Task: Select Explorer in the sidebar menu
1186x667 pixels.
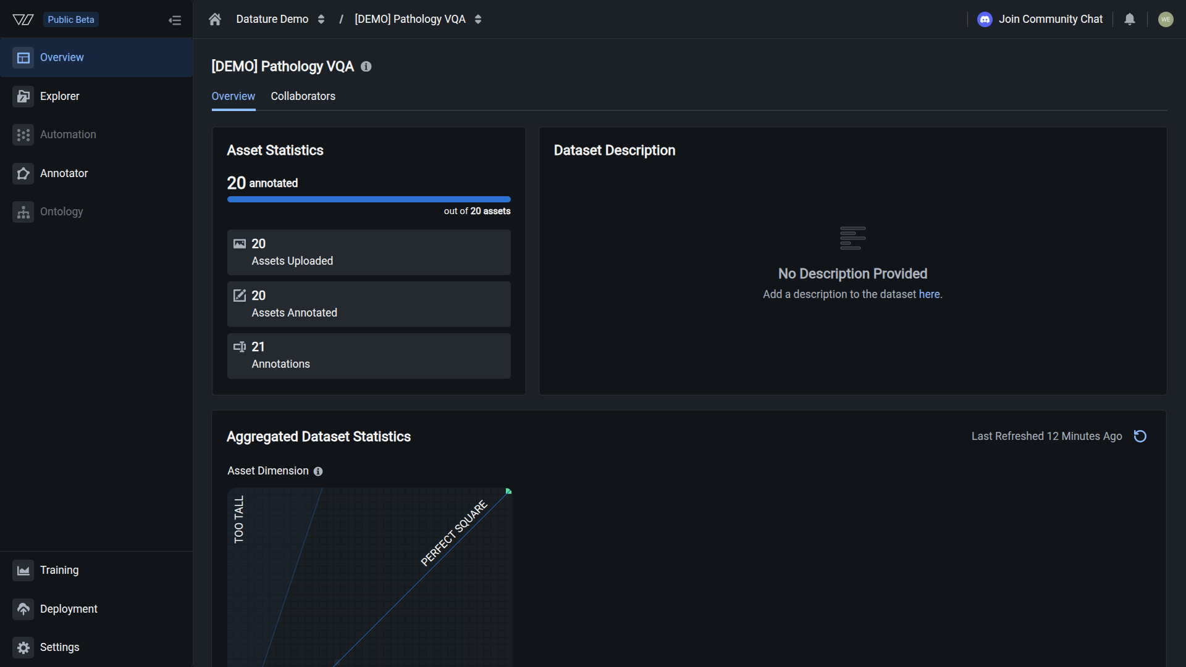Action: 96,96
